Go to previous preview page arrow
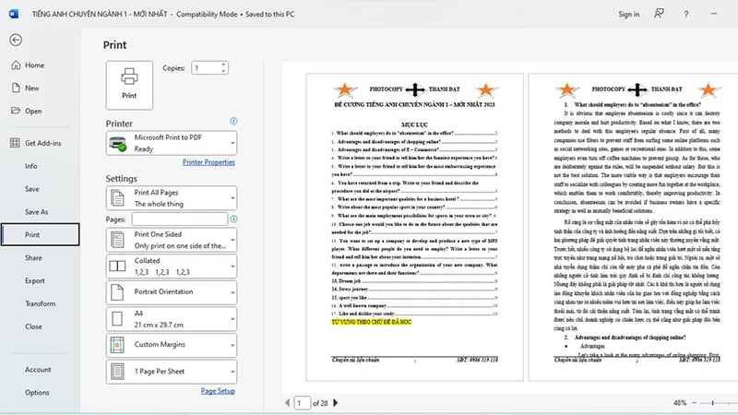 tap(287, 403)
